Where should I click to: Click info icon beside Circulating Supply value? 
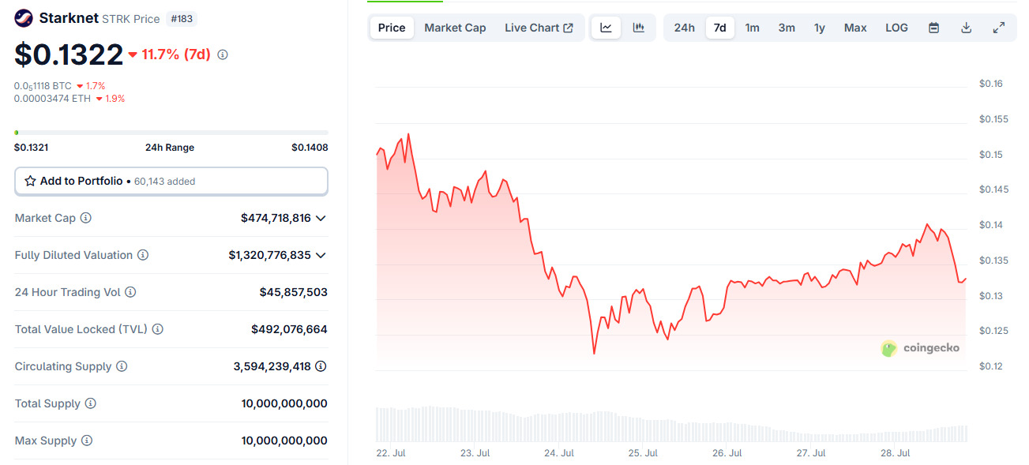[321, 366]
